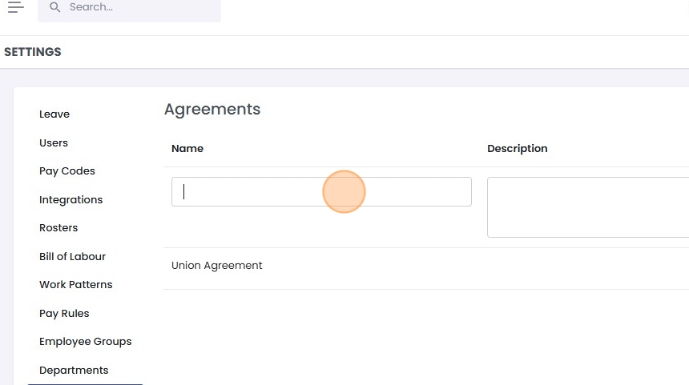Navigate to Pay Rules settings
The width and height of the screenshot is (689, 385).
click(64, 314)
